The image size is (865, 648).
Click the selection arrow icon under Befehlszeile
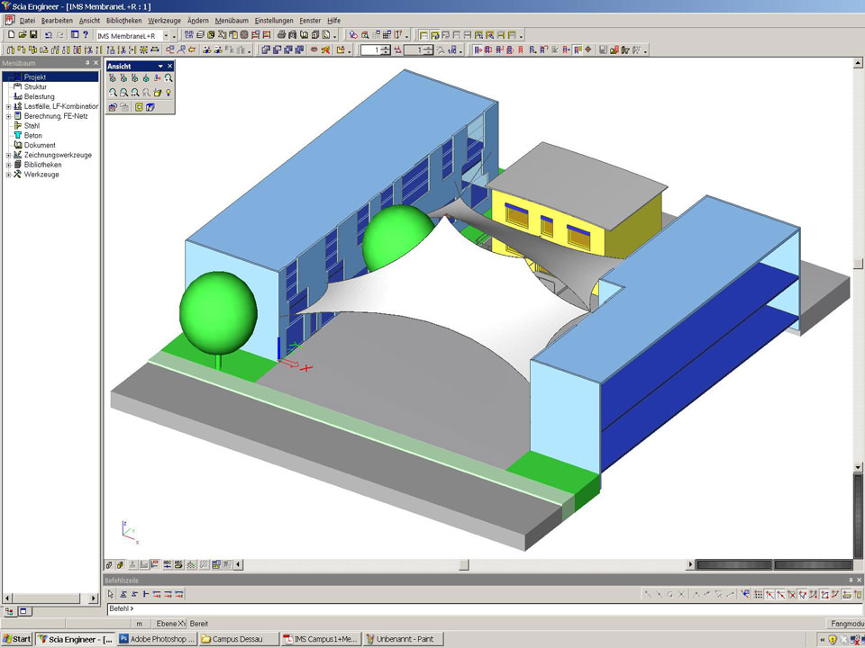tap(111, 594)
